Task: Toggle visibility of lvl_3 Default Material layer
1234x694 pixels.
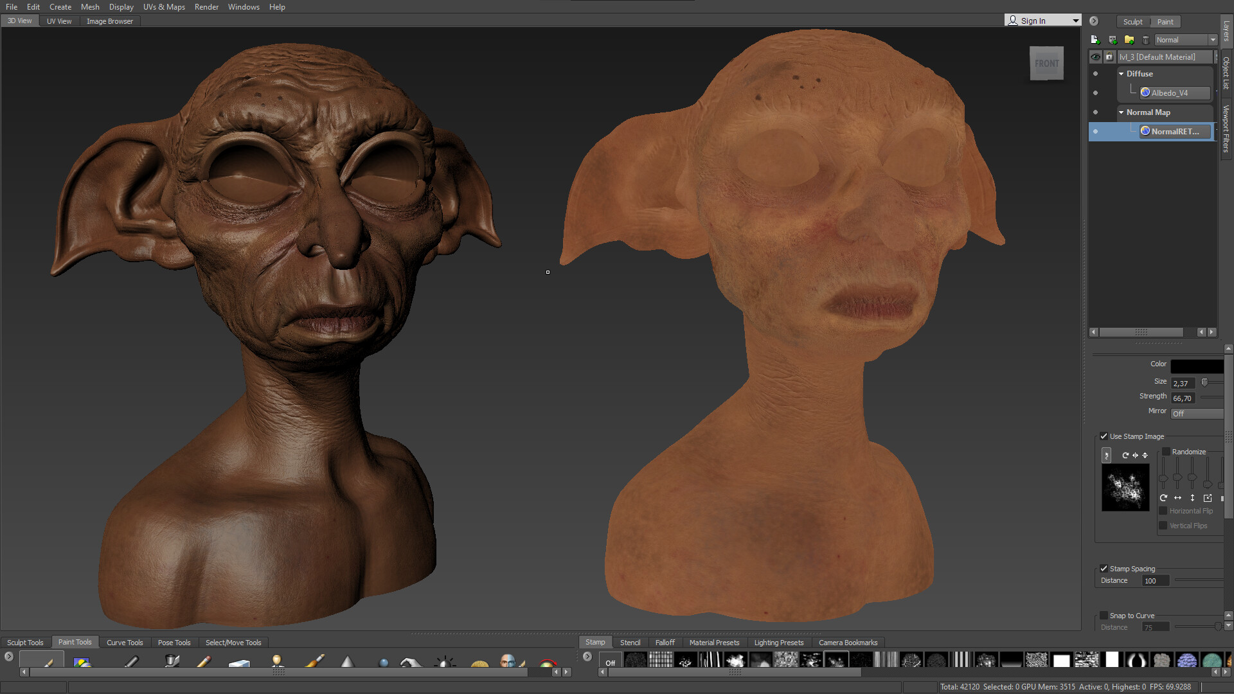Action: 1096,57
